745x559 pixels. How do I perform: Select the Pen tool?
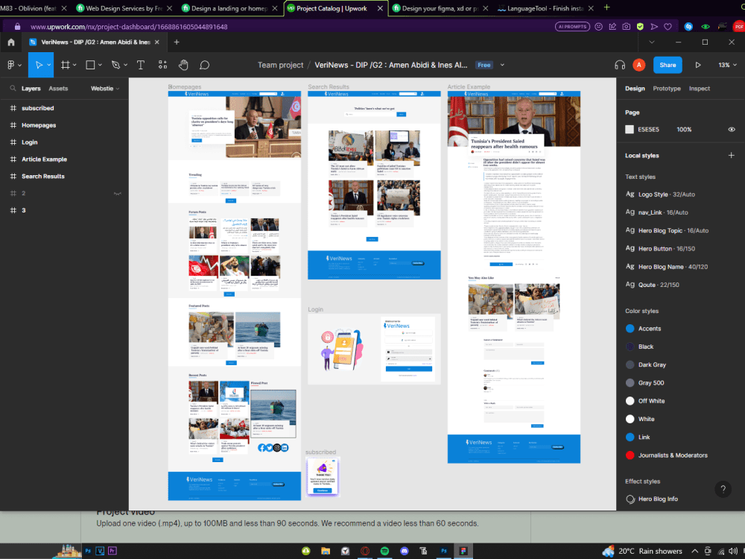coord(115,65)
